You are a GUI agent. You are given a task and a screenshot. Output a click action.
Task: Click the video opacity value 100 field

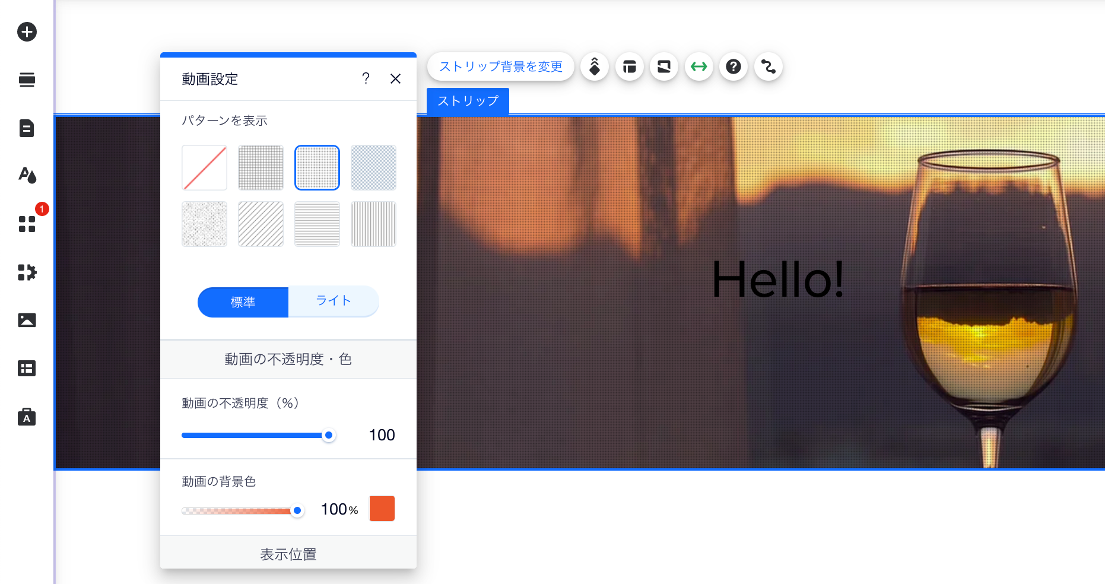(382, 435)
